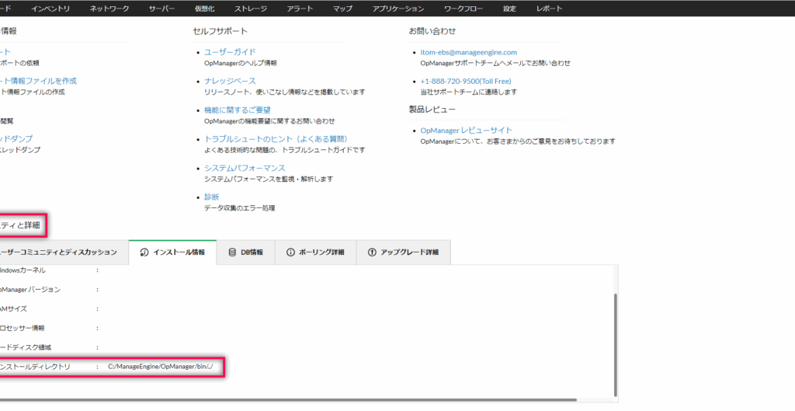Open トラブルシュートのヒント(よくある質問) link
This screenshot has width=795, height=411.
tap(275, 139)
